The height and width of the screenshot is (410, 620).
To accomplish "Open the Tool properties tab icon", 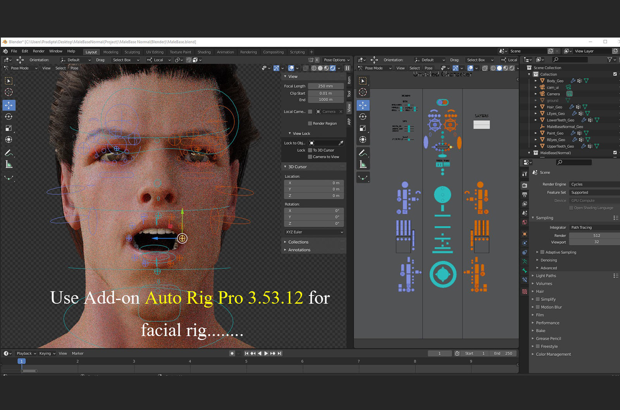I will point(525,174).
